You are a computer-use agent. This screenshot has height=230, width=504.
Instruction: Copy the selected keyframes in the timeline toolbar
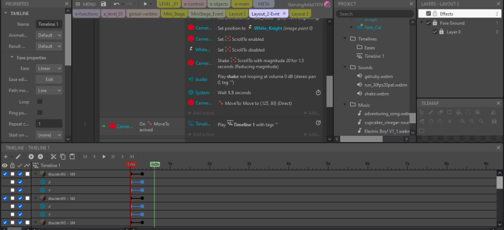[x=63, y=156]
